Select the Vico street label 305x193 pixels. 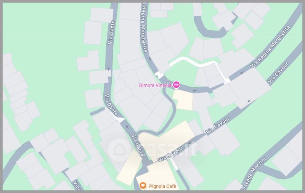tap(77, 186)
